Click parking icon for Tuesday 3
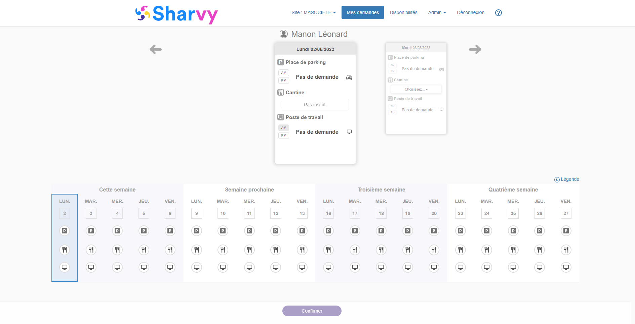This screenshot has height=324, width=635. (91, 231)
